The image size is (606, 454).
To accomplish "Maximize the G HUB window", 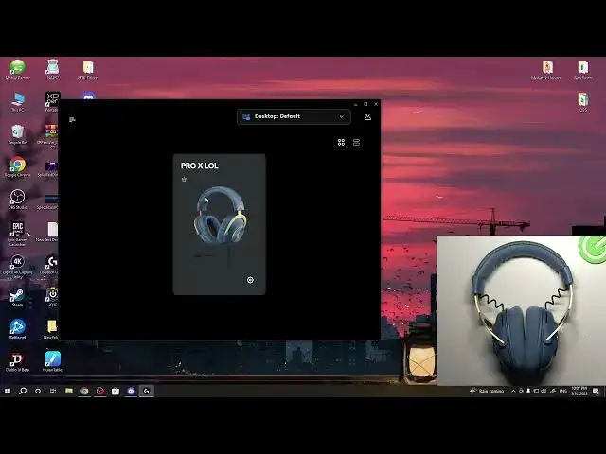I will pos(365,104).
